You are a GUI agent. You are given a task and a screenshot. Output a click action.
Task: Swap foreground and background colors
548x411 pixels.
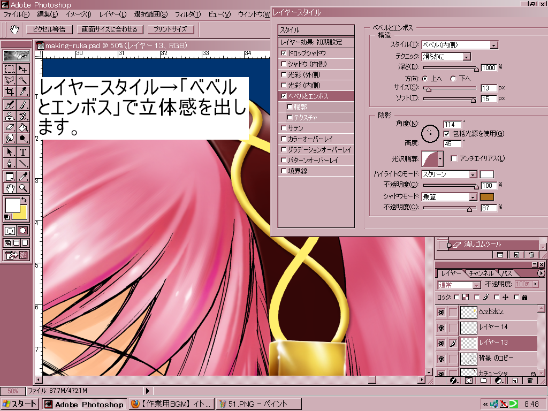[25, 200]
